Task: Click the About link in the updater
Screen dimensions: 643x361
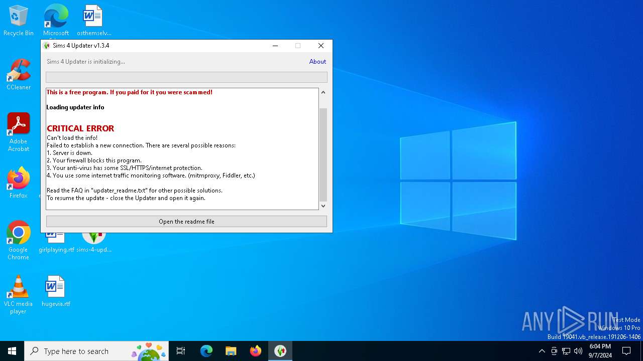Action: [x=317, y=62]
